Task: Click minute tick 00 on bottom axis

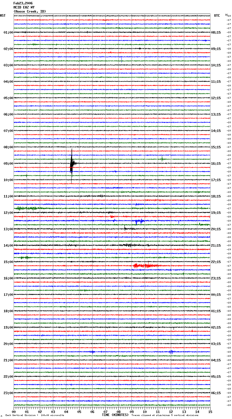Action: point(14,412)
